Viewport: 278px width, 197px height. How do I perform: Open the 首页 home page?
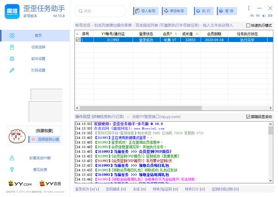tap(35, 36)
